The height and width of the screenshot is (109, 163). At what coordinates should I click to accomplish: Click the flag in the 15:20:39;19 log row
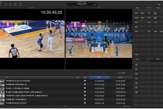click(85, 88)
